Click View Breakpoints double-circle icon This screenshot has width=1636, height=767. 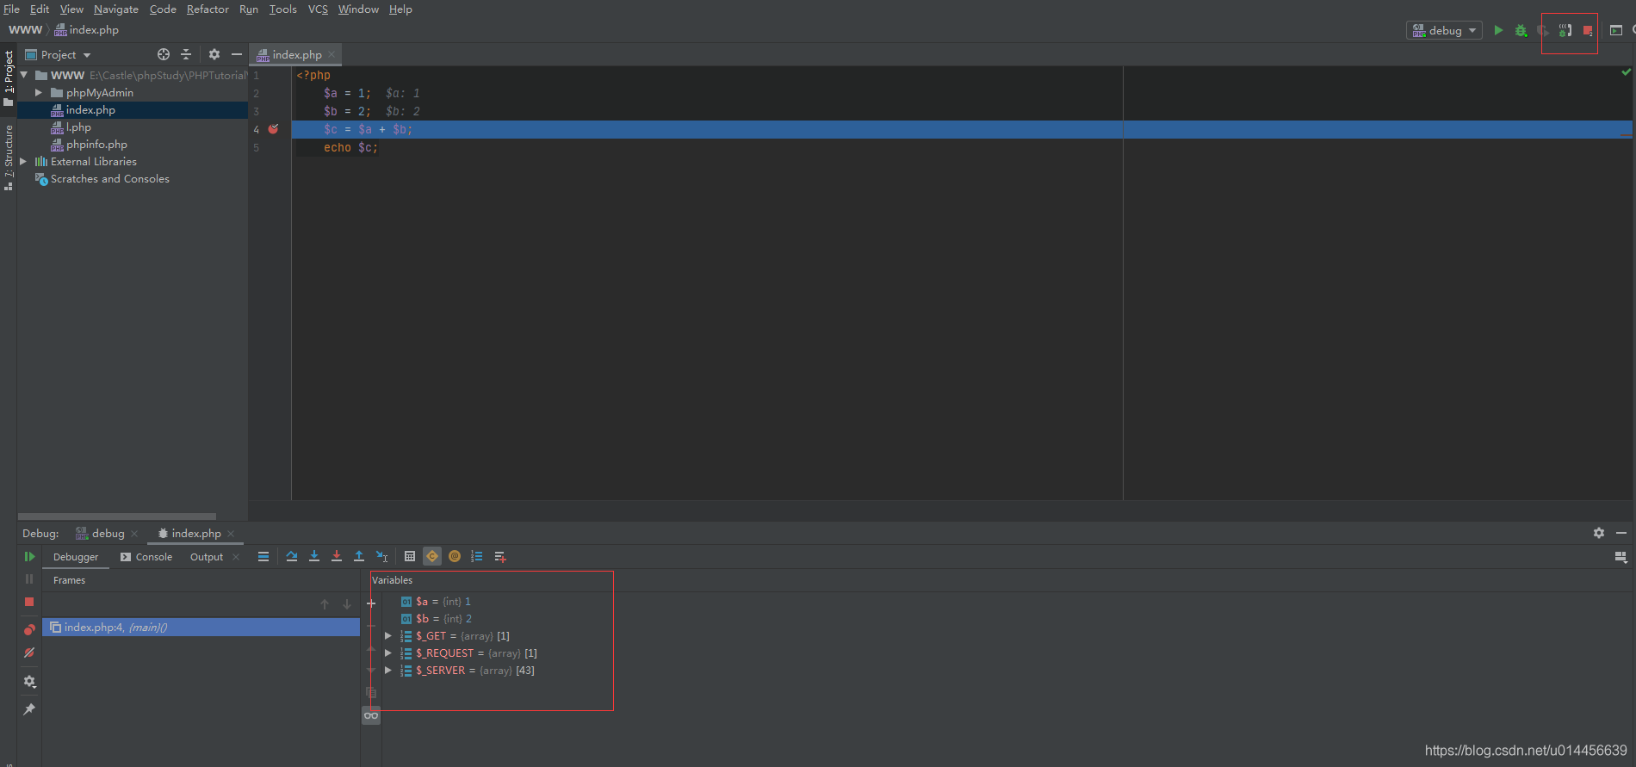tap(29, 630)
